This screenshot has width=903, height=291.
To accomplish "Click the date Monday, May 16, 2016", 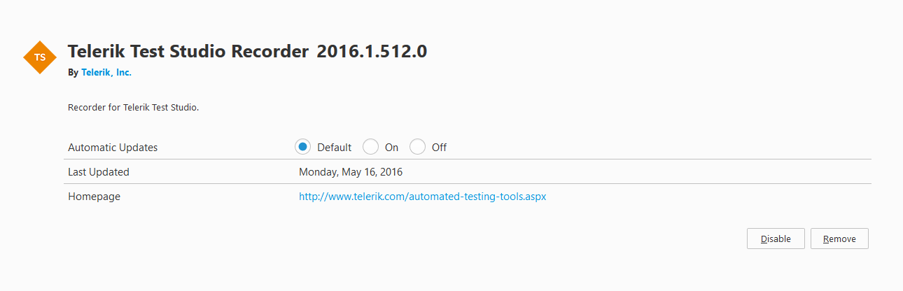I will pyautogui.click(x=351, y=172).
